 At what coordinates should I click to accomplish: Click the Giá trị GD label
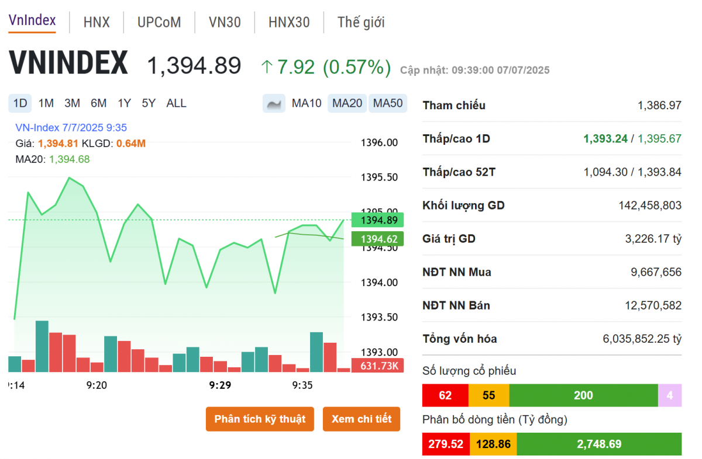pyautogui.click(x=449, y=239)
